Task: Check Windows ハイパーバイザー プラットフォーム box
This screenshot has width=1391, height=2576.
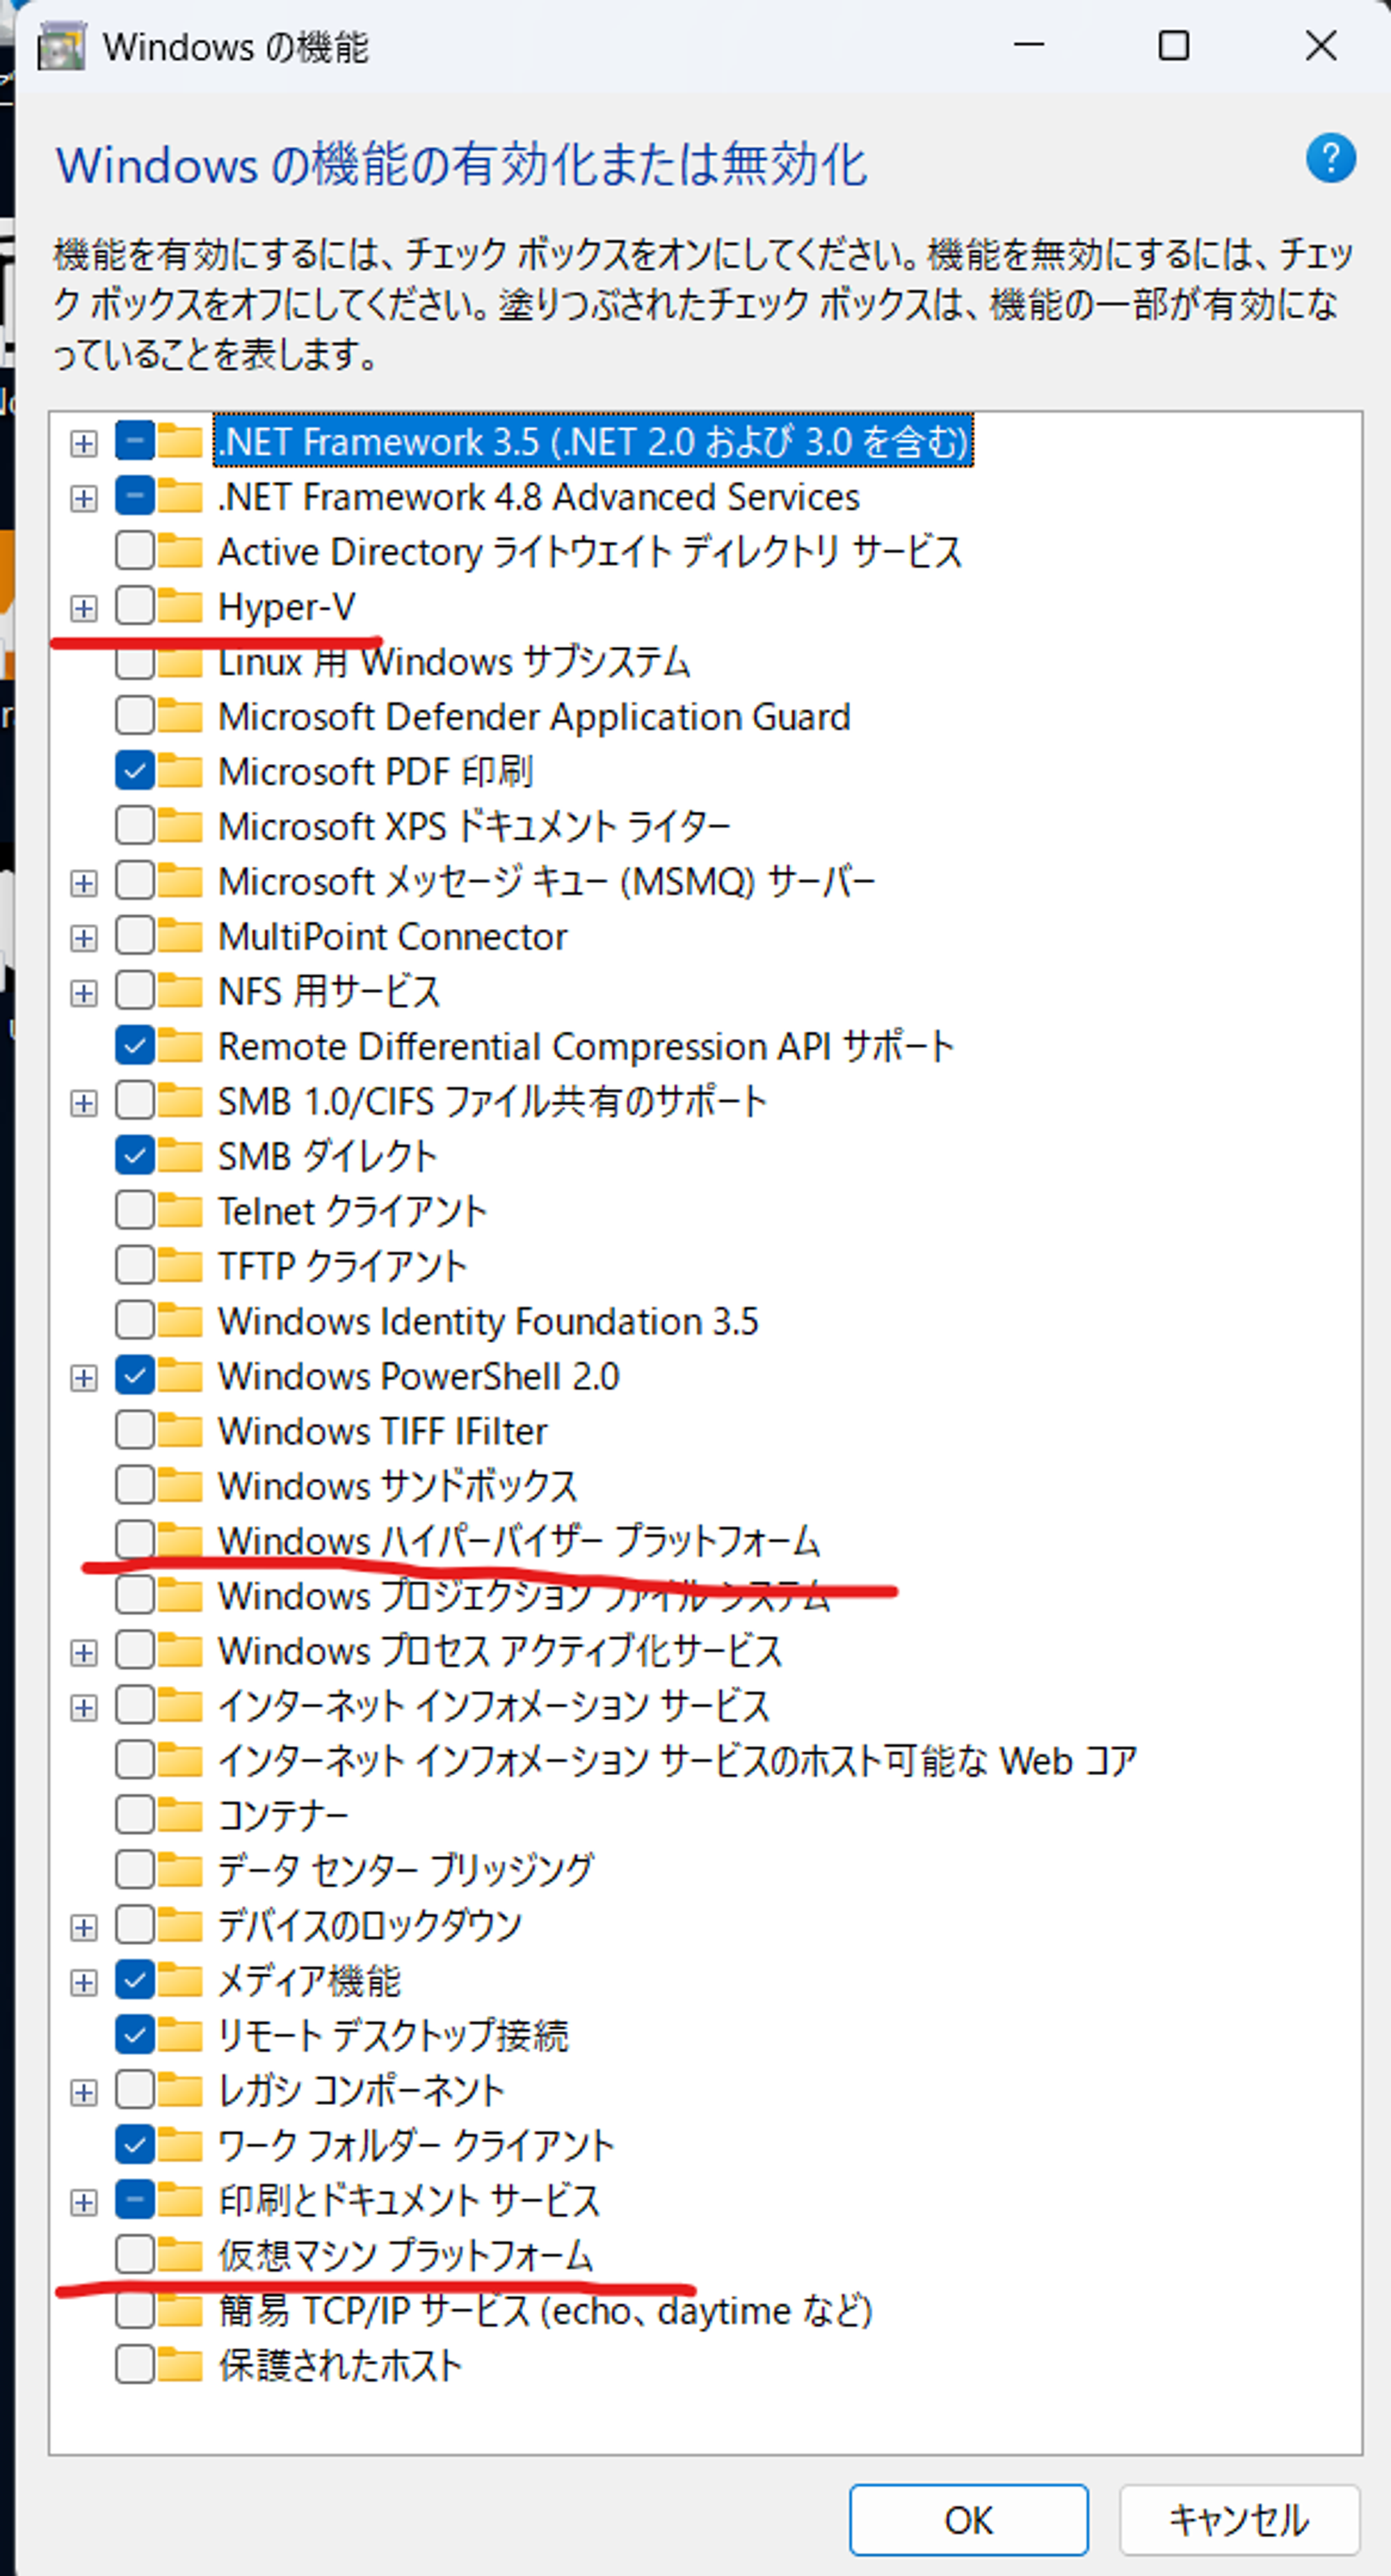Action: click(x=135, y=1540)
